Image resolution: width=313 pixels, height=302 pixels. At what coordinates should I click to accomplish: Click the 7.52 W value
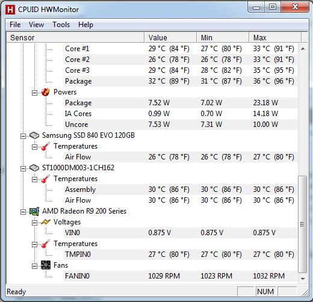(159, 103)
